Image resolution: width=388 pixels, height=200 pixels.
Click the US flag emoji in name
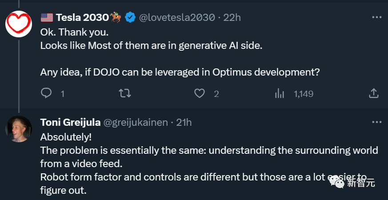click(x=47, y=18)
